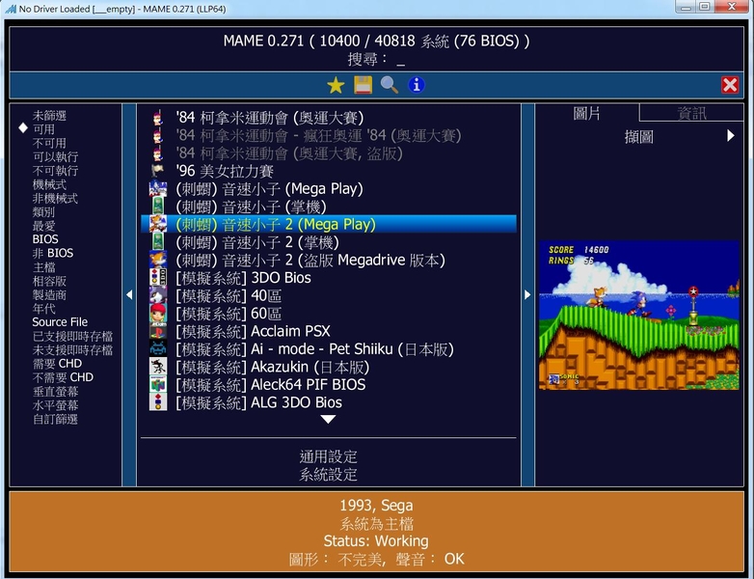Open the Source File filter

(x=60, y=322)
